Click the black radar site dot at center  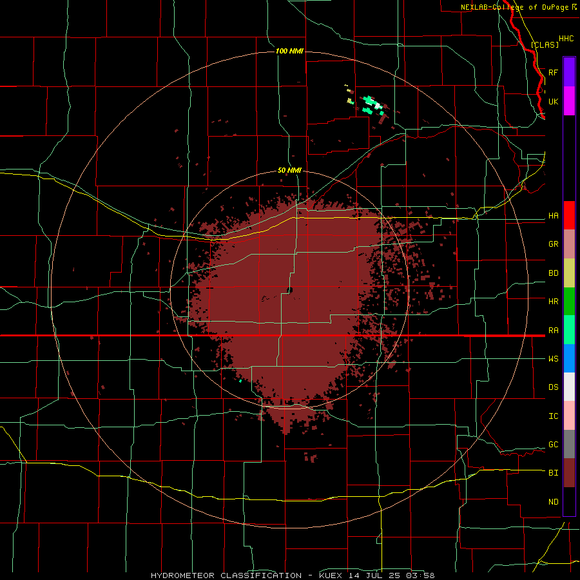(x=289, y=290)
